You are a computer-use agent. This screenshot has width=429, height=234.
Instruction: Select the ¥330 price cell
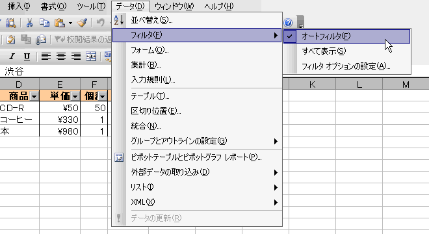[60, 120]
